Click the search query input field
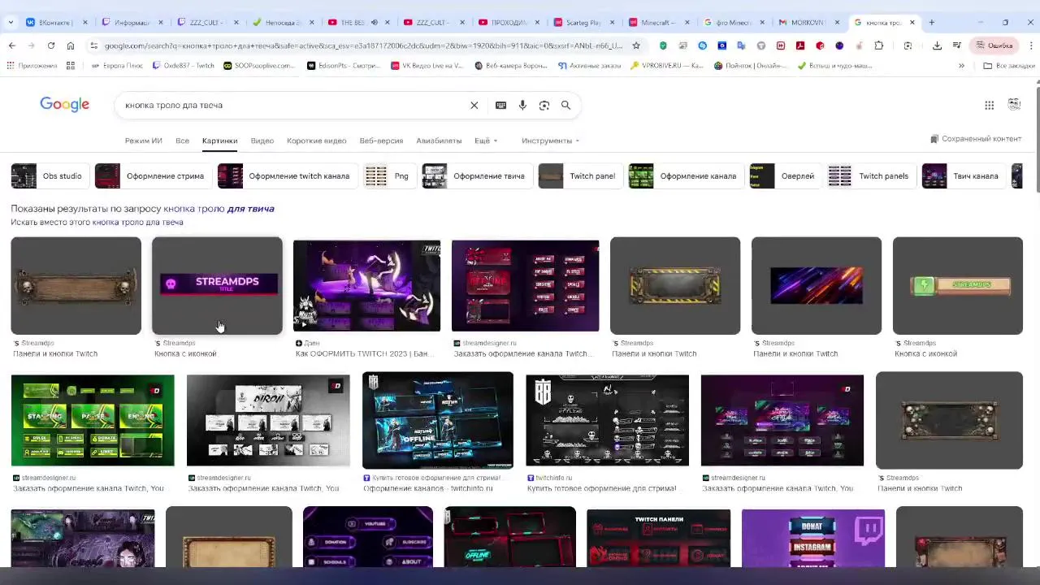Viewport: 1040px width, 585px height. pos(292,105)
